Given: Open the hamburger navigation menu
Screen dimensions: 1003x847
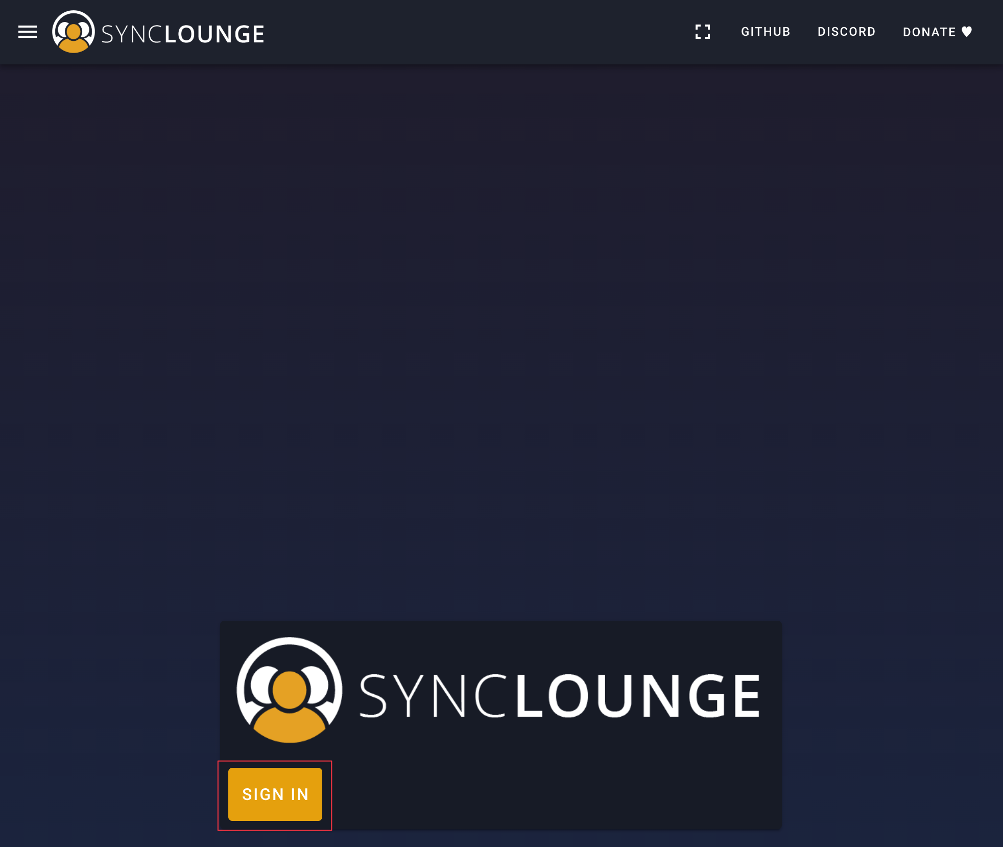Looking at the screenshot, I should point(28,32).
